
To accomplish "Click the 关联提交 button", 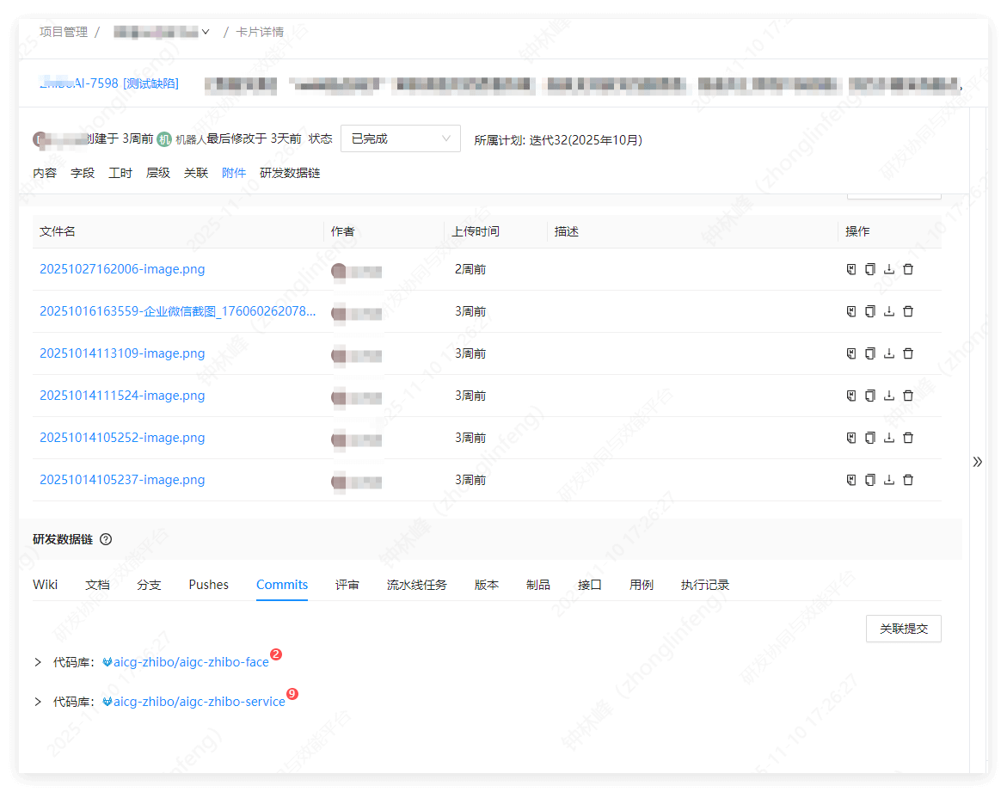I will 903,629.
